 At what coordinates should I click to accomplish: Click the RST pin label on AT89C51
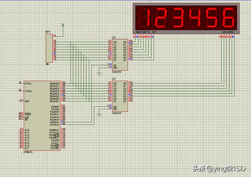pyautogui.click(x=27, y=101)
